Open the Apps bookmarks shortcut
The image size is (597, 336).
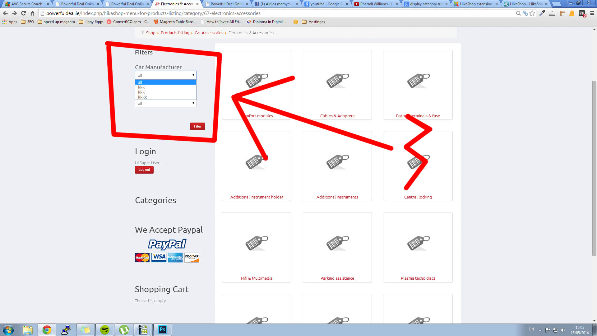[x=10, y=22]
